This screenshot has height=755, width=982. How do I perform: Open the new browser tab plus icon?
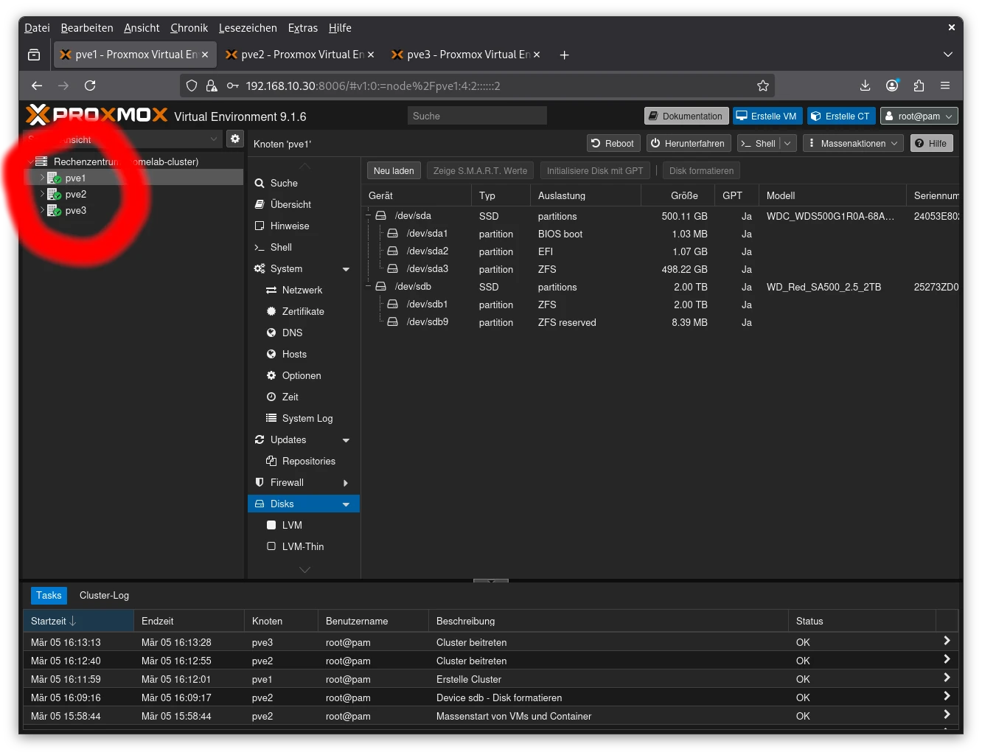pos(564,55)
